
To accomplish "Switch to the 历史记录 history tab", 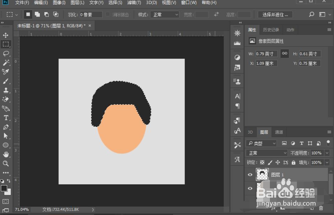I will (x=271, y=30).
